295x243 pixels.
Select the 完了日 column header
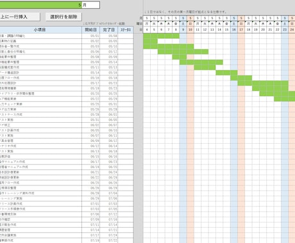click(x=108, y=29)
